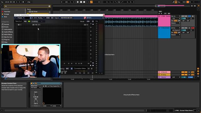Viewport: 201px width, 113px height.
Task: Select EQ Three in browser results
Action: [x=34, y=12]
